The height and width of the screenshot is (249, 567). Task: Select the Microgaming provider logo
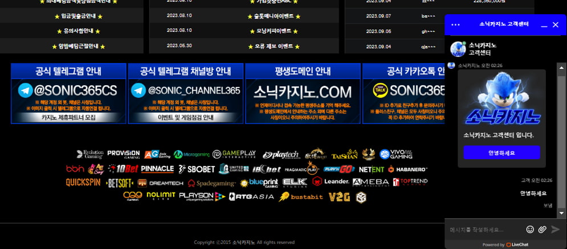click(x=191, y=154)
